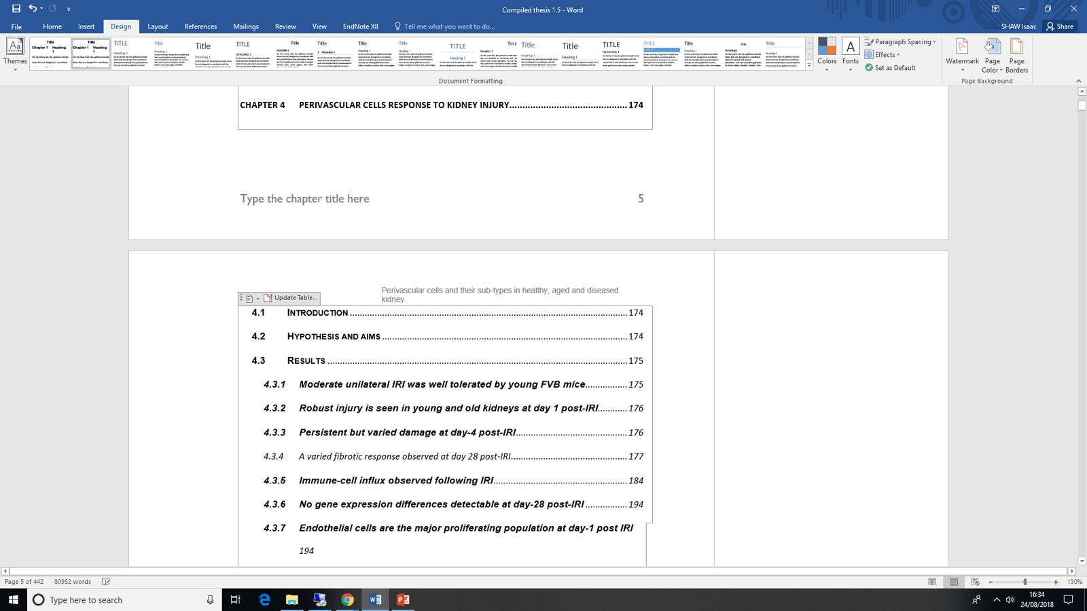Undo the last action
The height and width of the screenshot is (611, 1087).
click(32, 9)
